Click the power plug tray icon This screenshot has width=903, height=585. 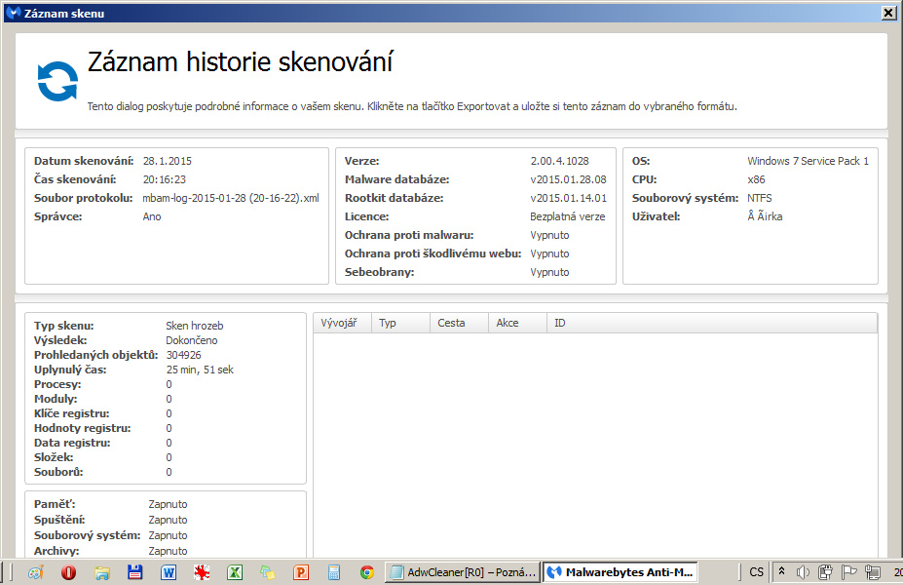[x=825, y=572]
